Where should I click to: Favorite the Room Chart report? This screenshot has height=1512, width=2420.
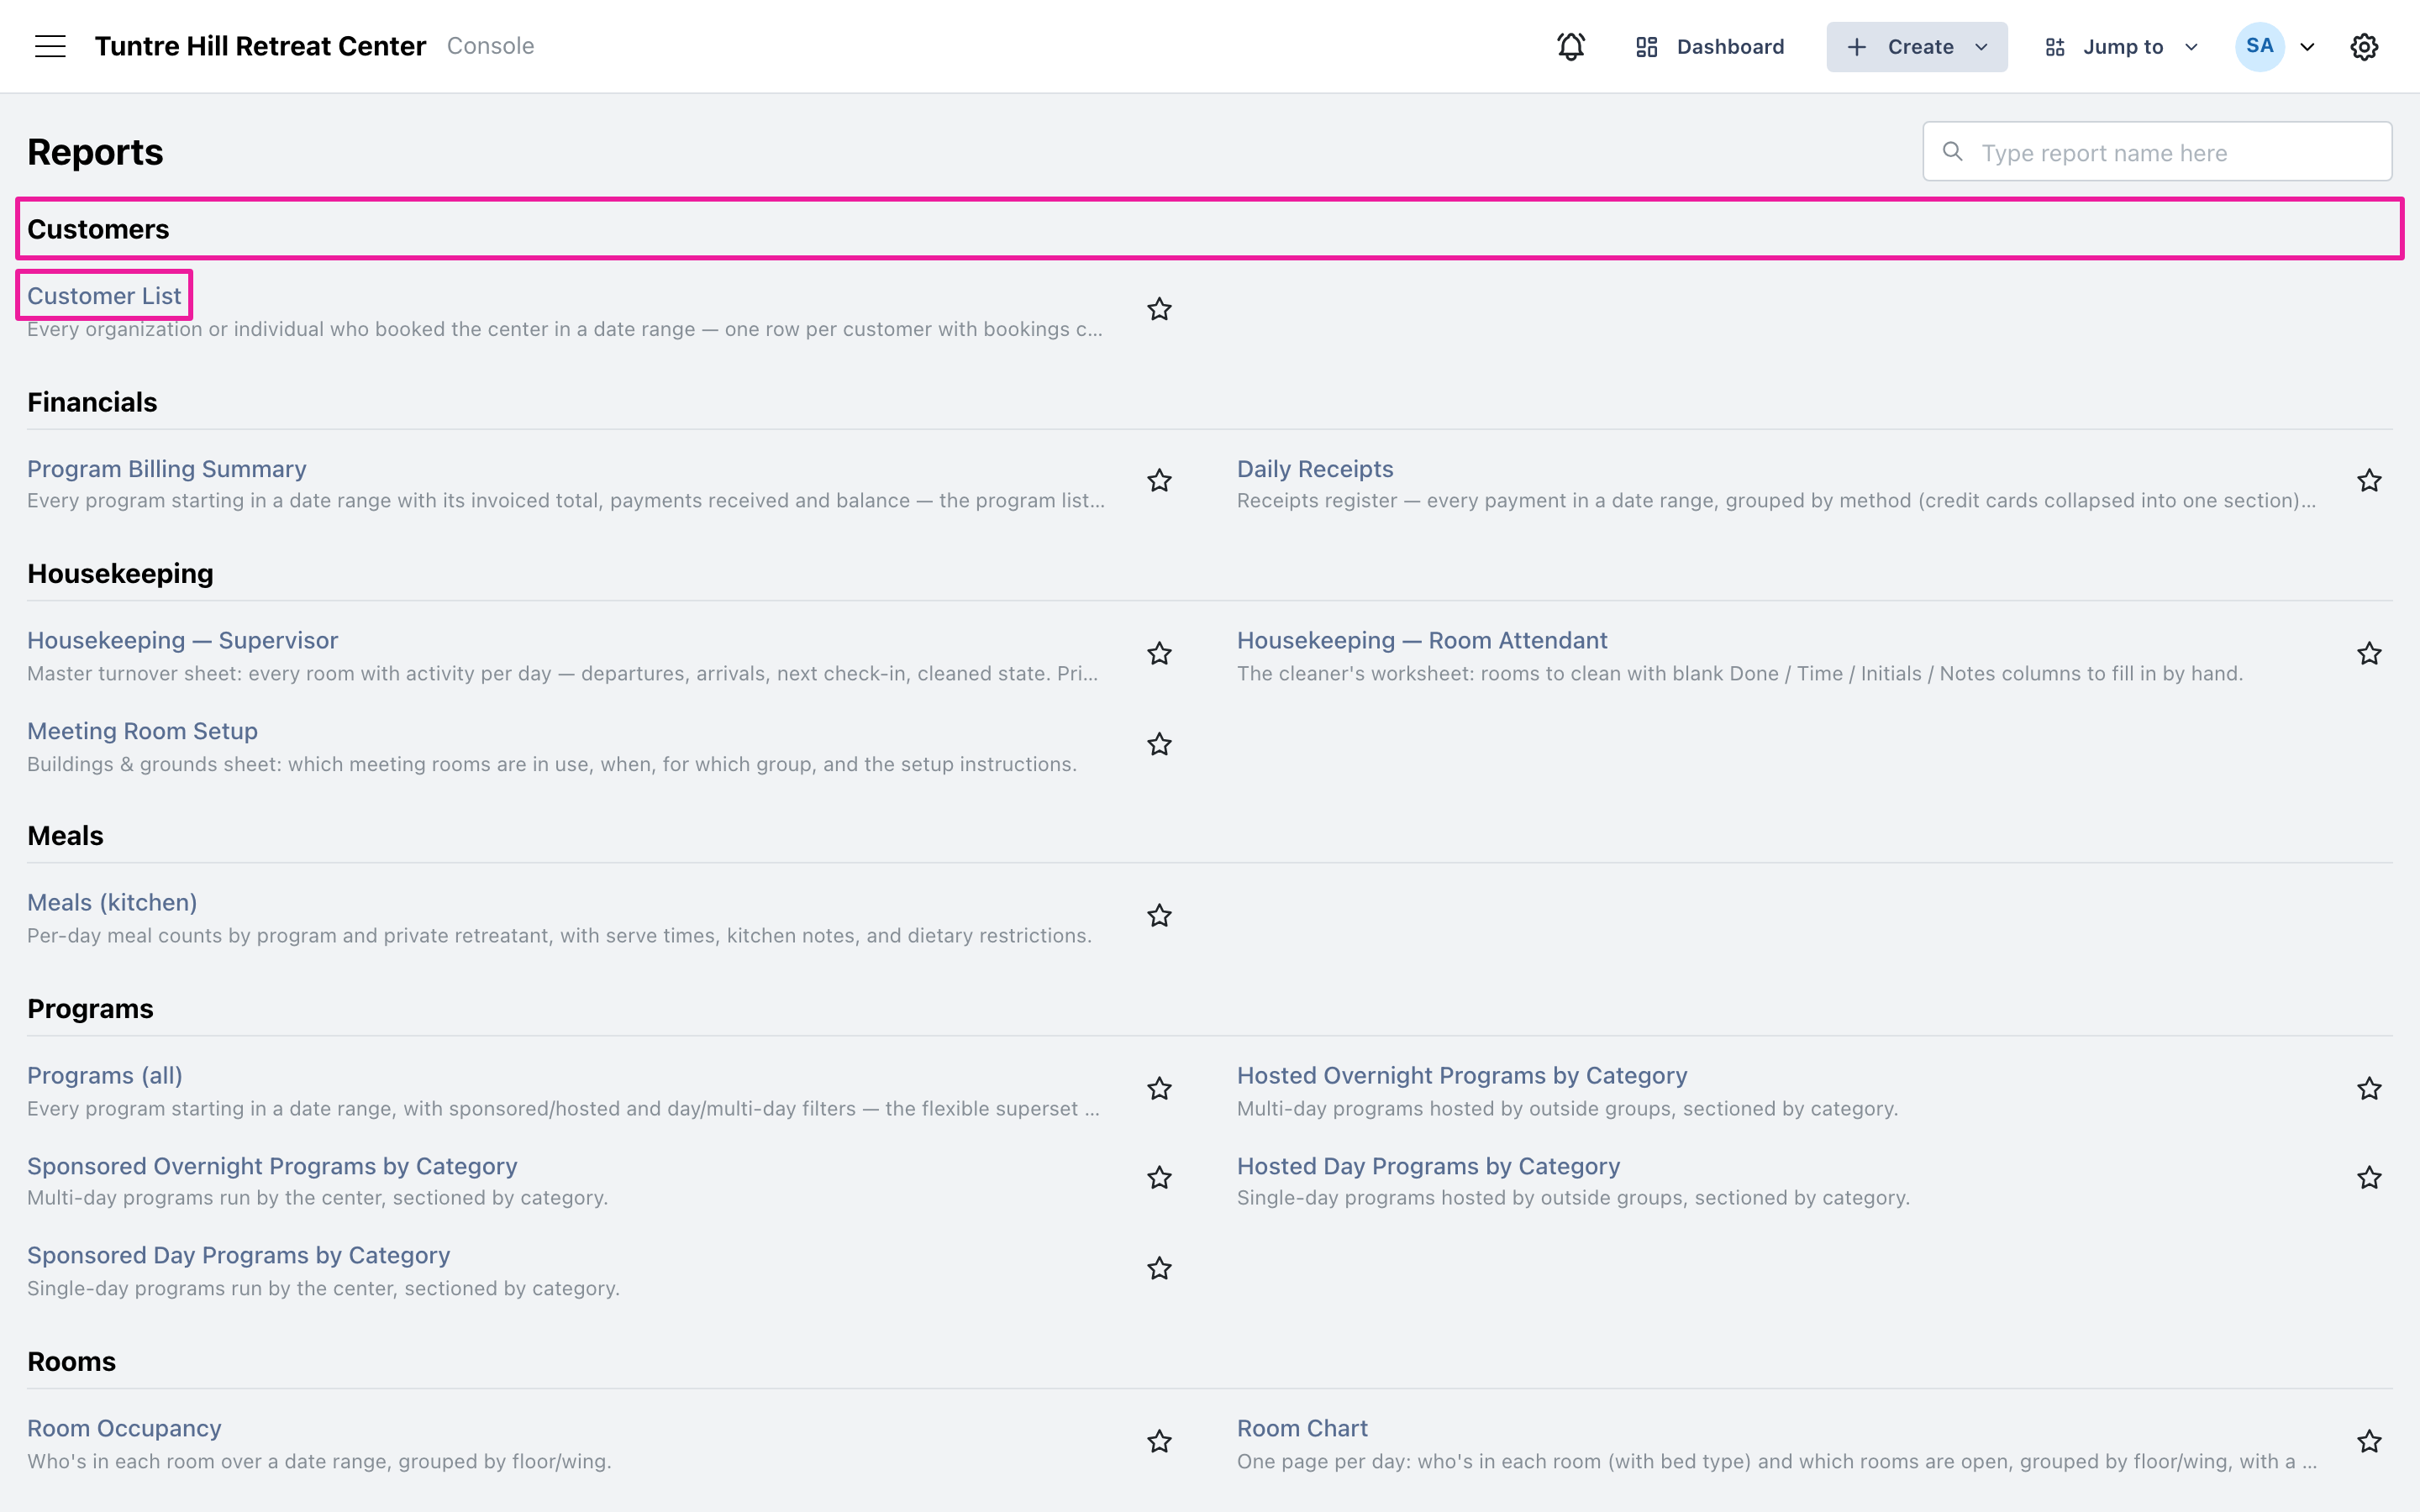[2369, 1442]
